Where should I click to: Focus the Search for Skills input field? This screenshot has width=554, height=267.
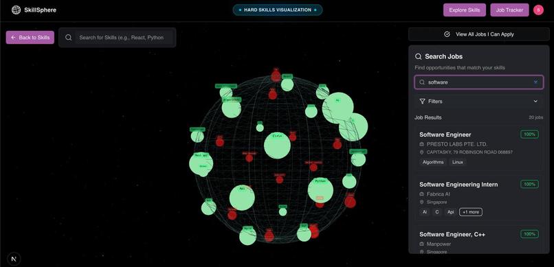(x=124, y=37)
